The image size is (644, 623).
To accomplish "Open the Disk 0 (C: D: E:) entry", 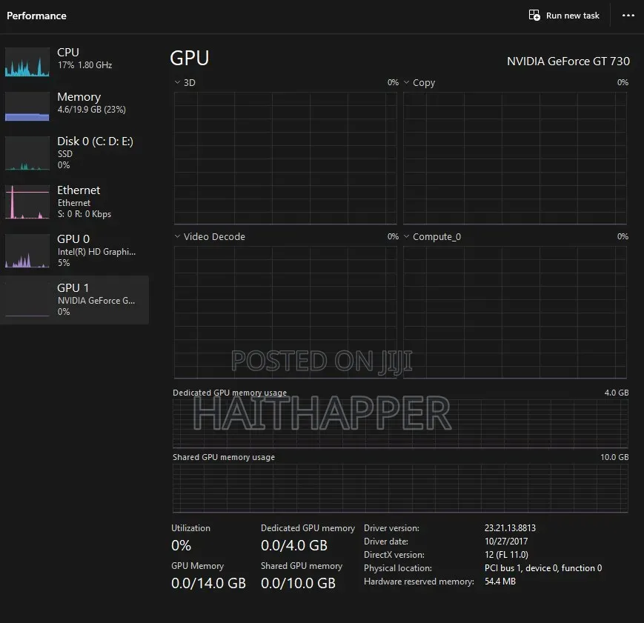I will pyautogui.click(x=74, y=153).
